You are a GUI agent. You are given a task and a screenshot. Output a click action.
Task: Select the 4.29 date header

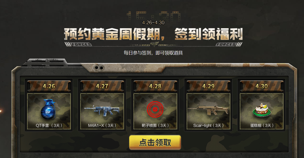coord(208,86)
